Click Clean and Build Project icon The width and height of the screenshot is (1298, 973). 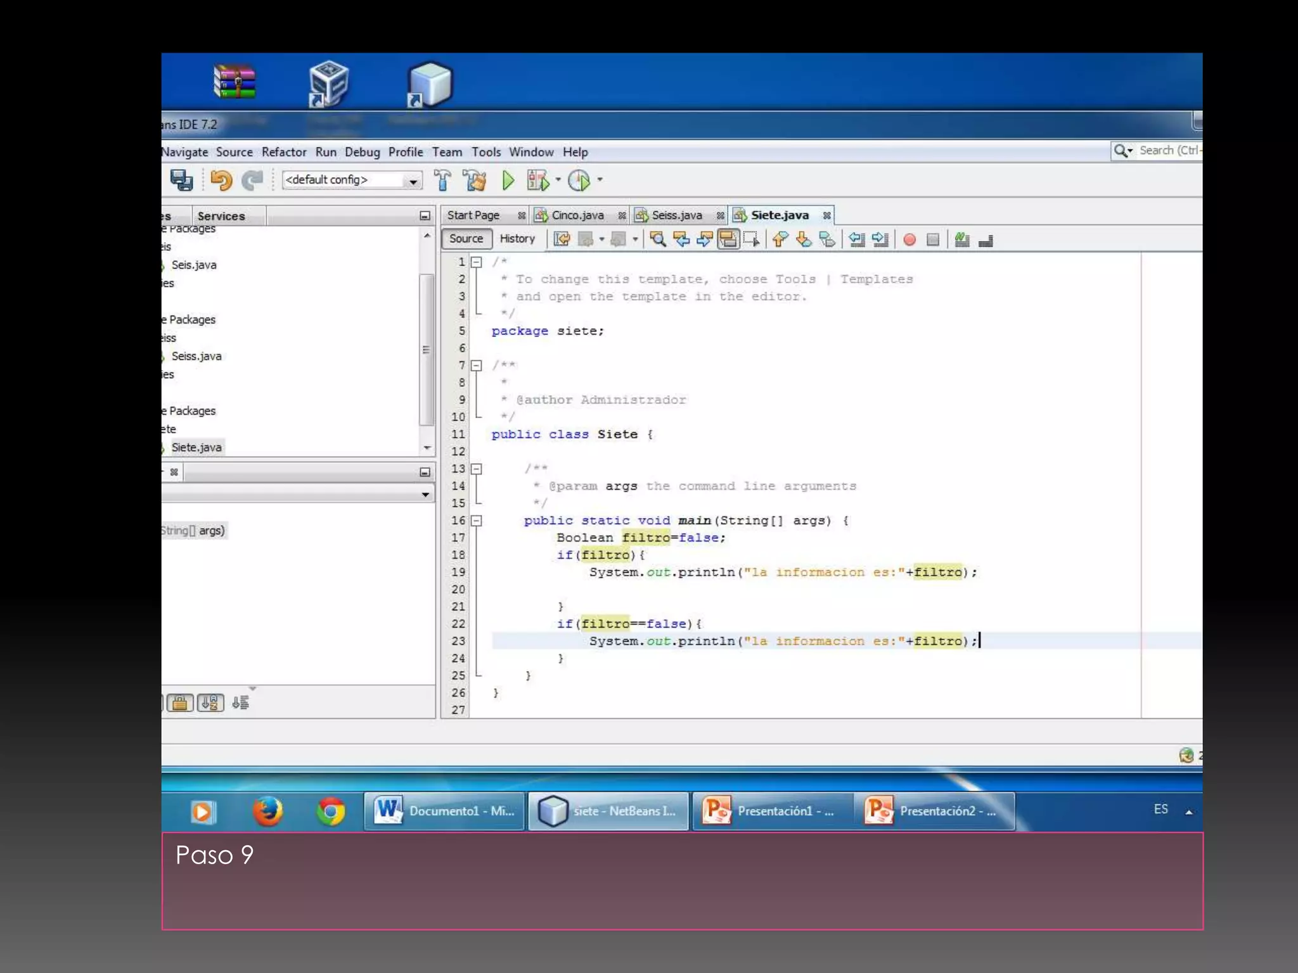(x=474, y=181)
